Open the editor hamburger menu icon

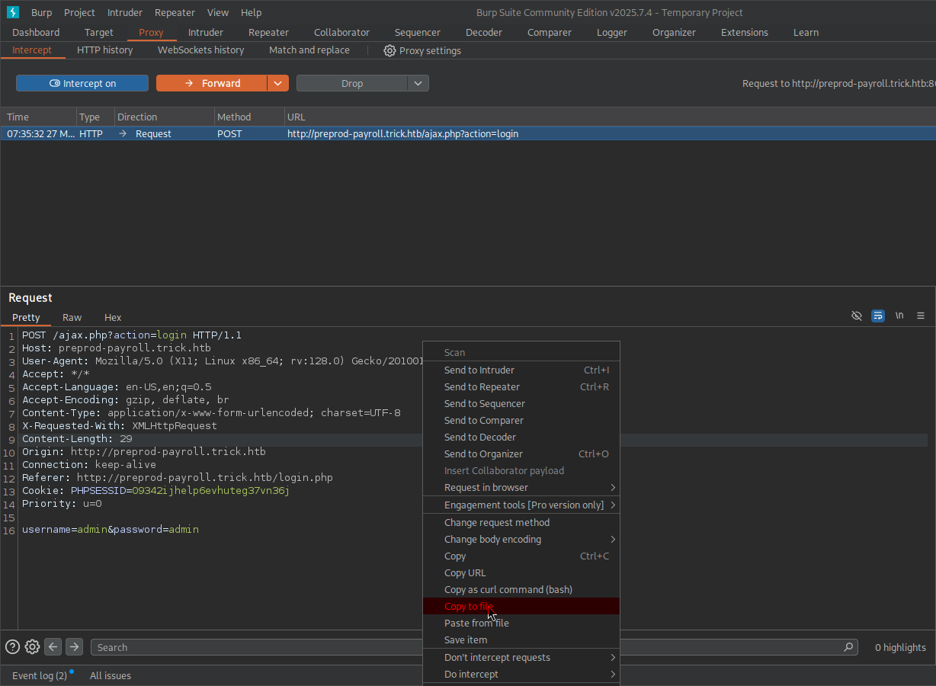point(921,316)
